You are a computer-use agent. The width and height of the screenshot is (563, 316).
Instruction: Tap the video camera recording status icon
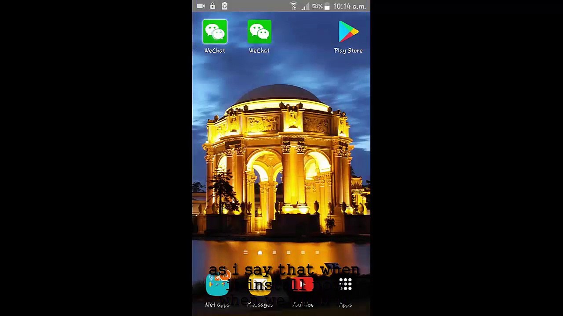[201, 6]
